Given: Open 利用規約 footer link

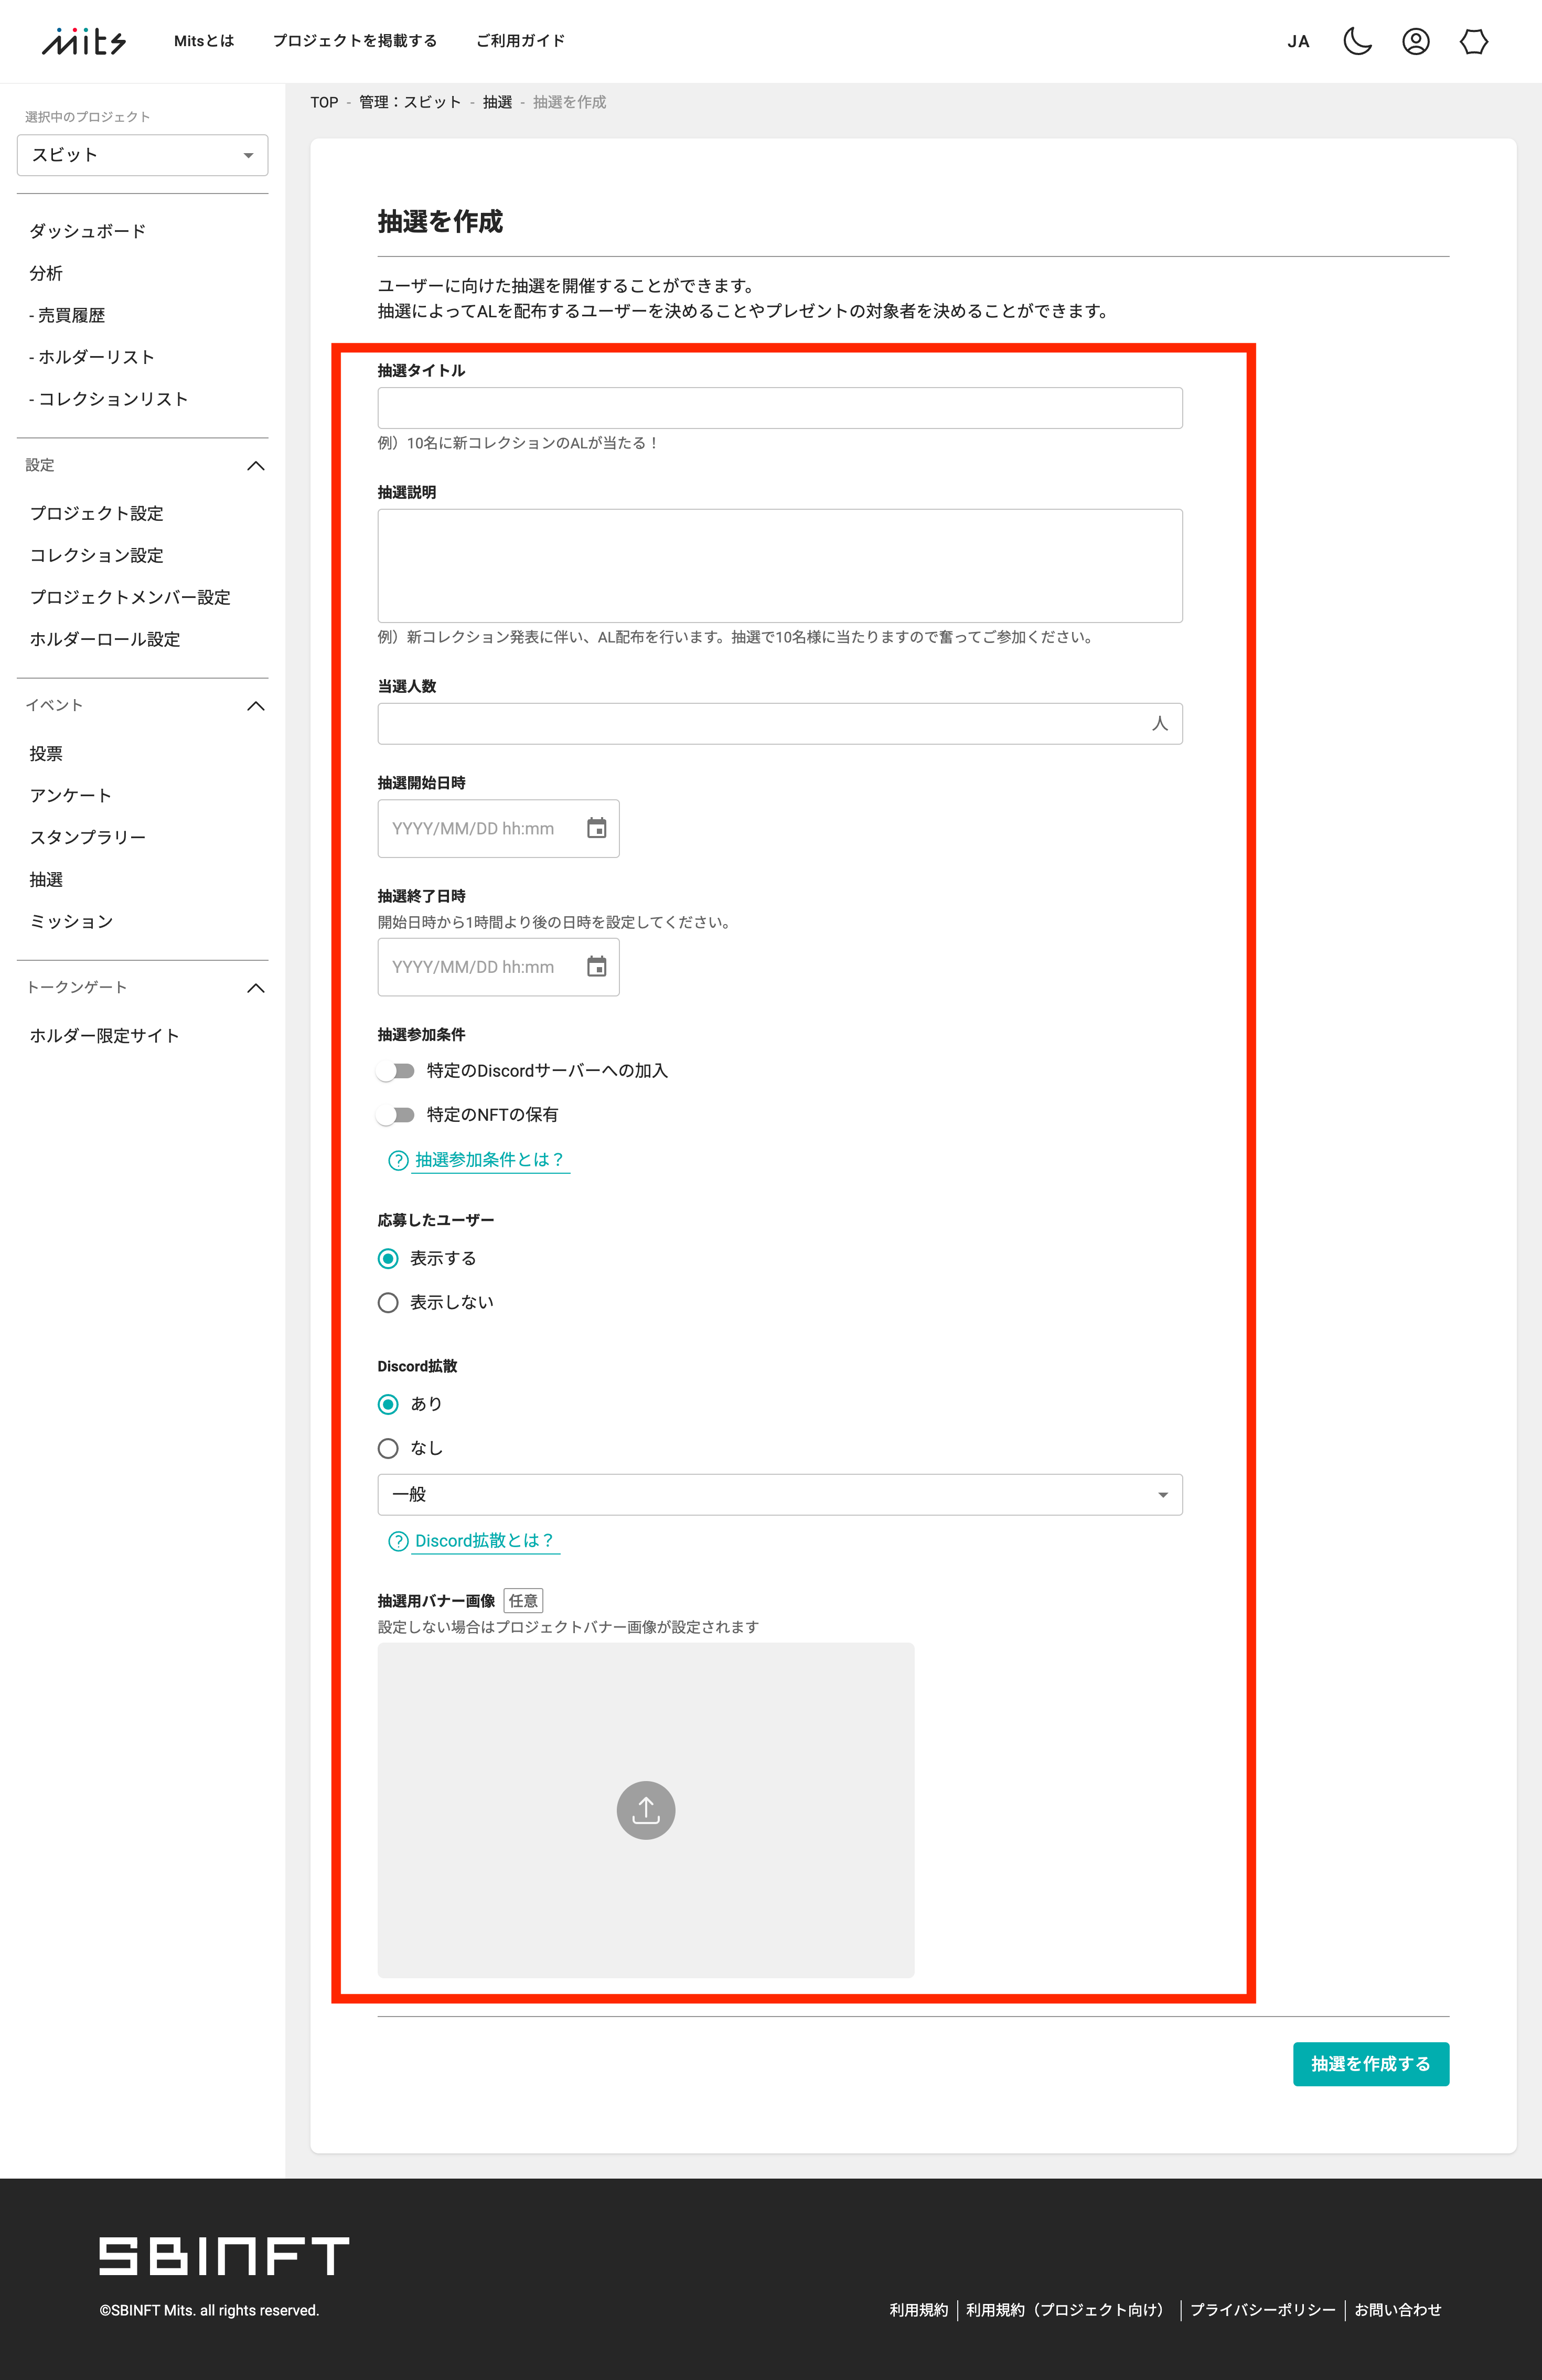Looking at the screenshot, I should (918, 2310).
